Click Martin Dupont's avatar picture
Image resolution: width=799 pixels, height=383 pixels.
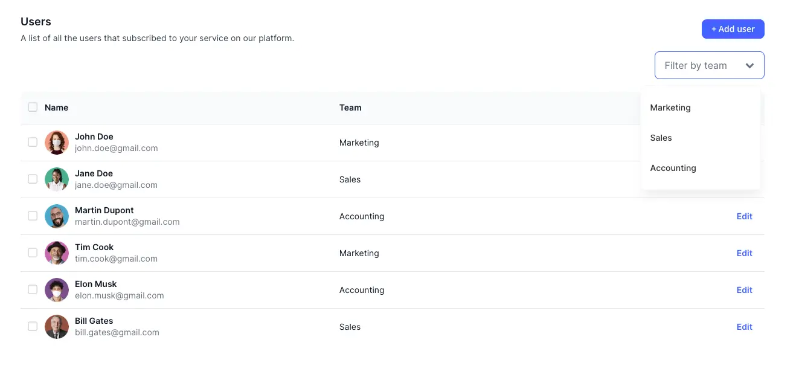click(57, 216)
